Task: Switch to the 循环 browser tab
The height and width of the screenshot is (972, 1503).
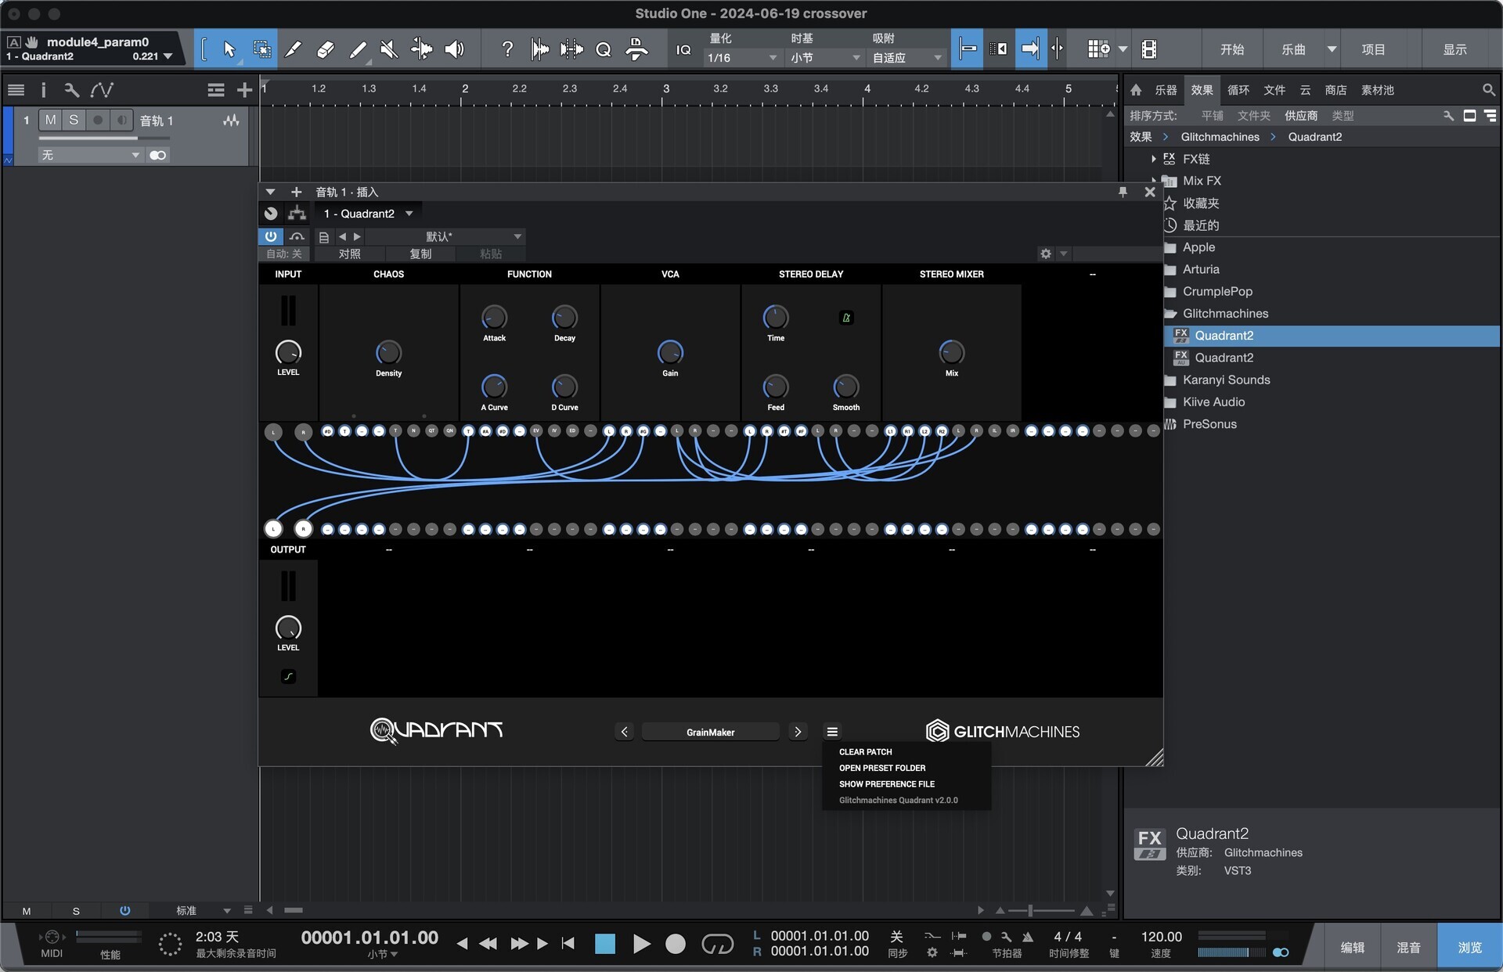Action: pos(1238,90)
